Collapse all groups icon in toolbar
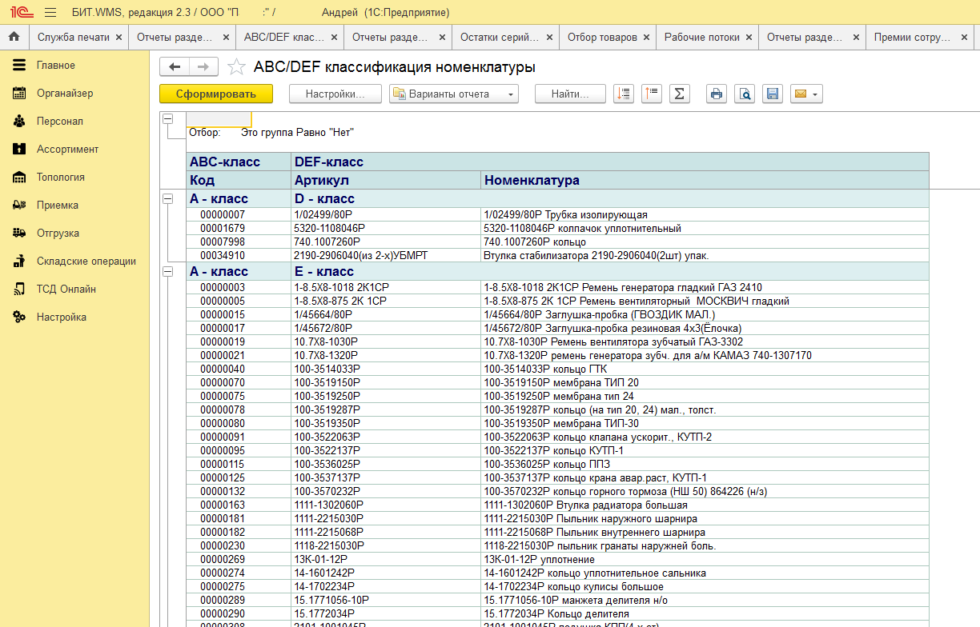The image size is (980, 627). (652, 94)
